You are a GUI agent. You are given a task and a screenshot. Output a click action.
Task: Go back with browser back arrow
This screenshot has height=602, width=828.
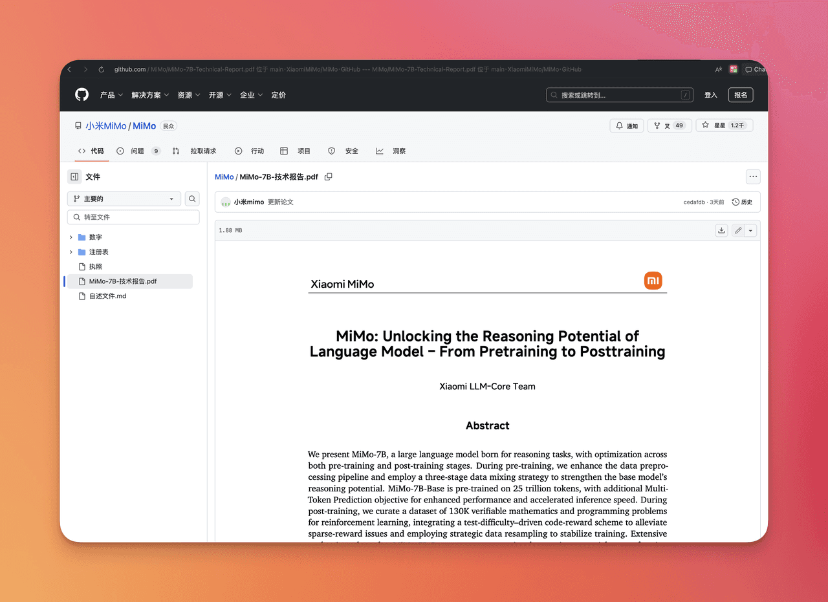pyautogui.click(x=69, y=69)
